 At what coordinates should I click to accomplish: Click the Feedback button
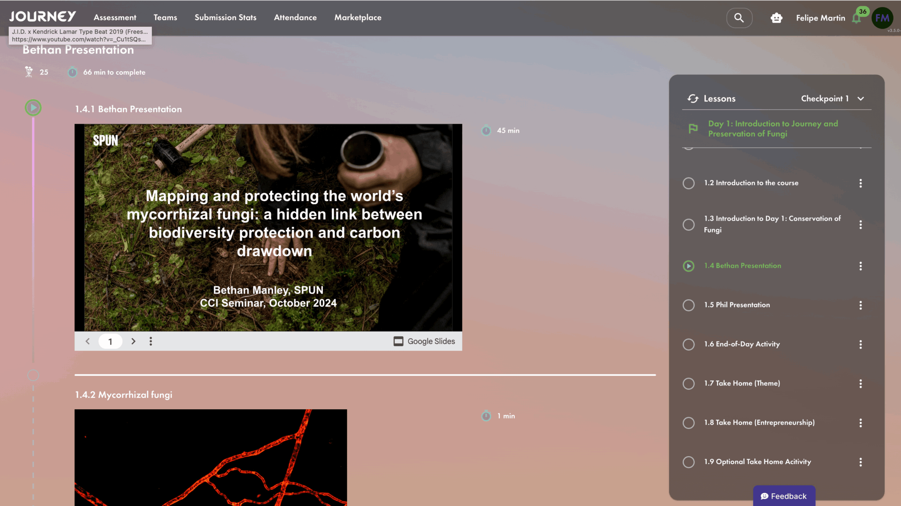coord(784,496)
